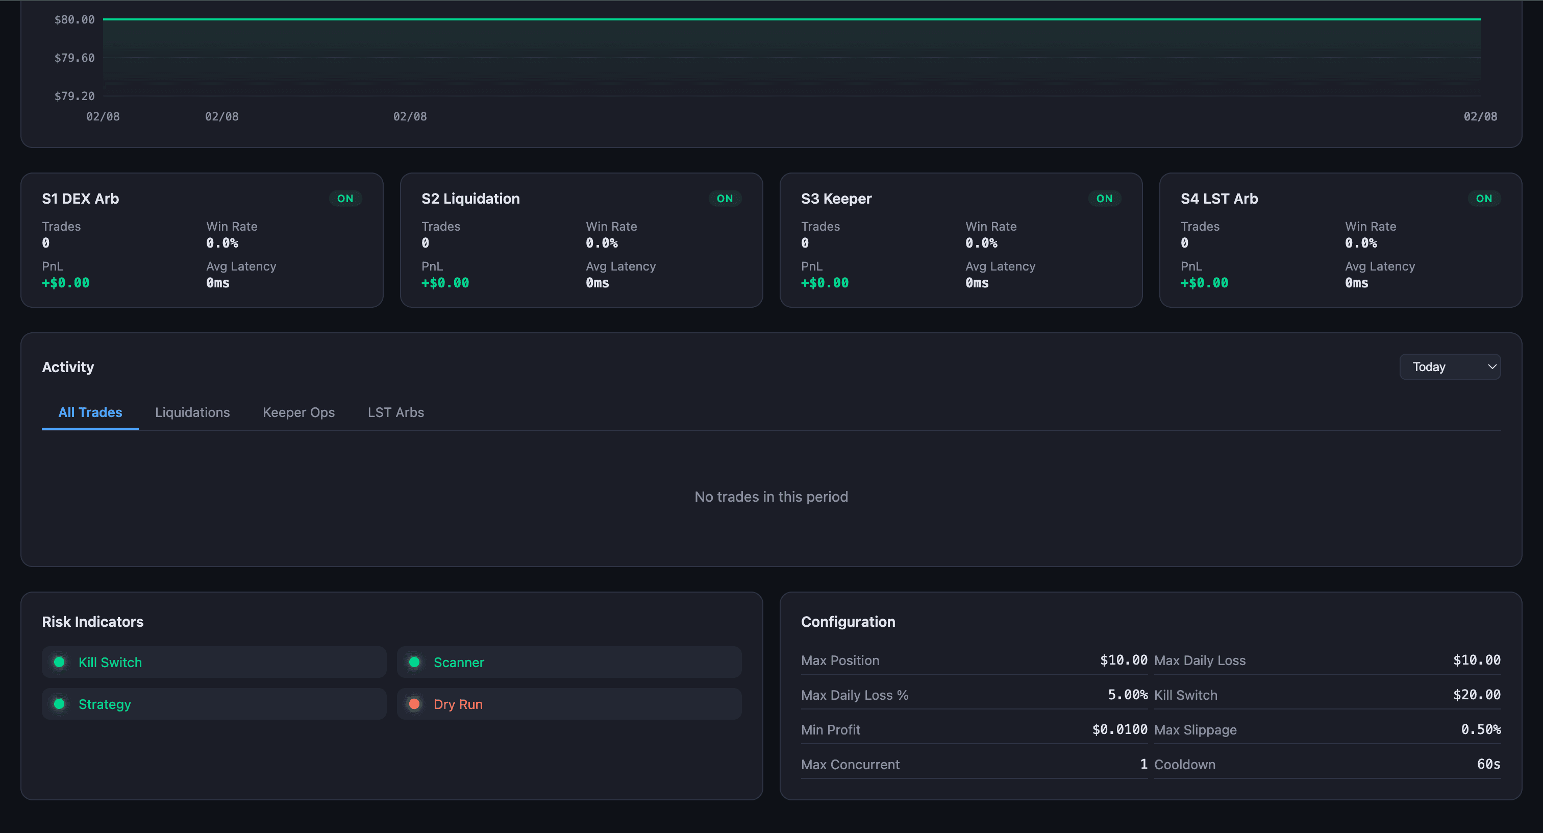Click the Scanner green status dot
This screenshot has height=833, width=1543.
414,661
